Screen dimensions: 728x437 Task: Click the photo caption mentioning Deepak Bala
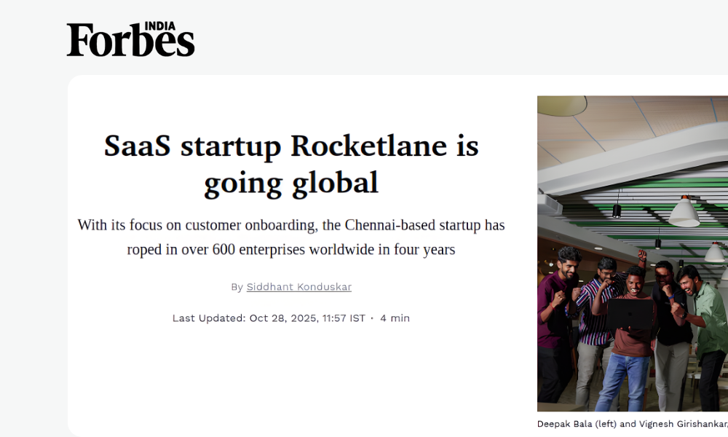632,424
